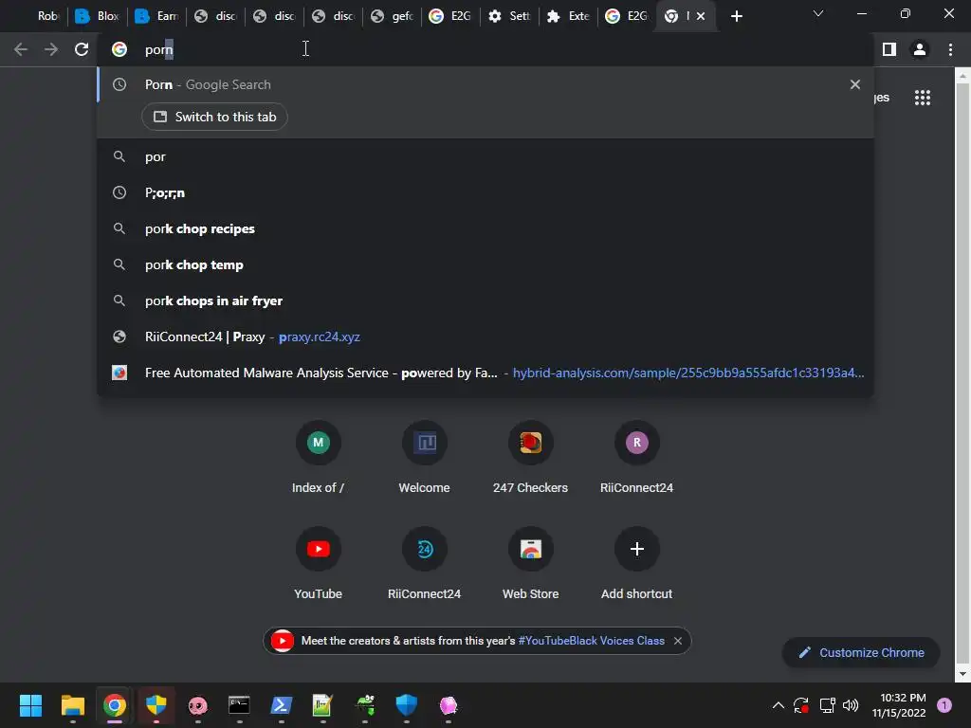Open Chrome from the taskbar
971x728 pixels.
pos(115,705)
